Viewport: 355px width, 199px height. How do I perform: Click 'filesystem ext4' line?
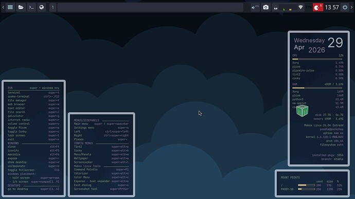coord(332,144)
